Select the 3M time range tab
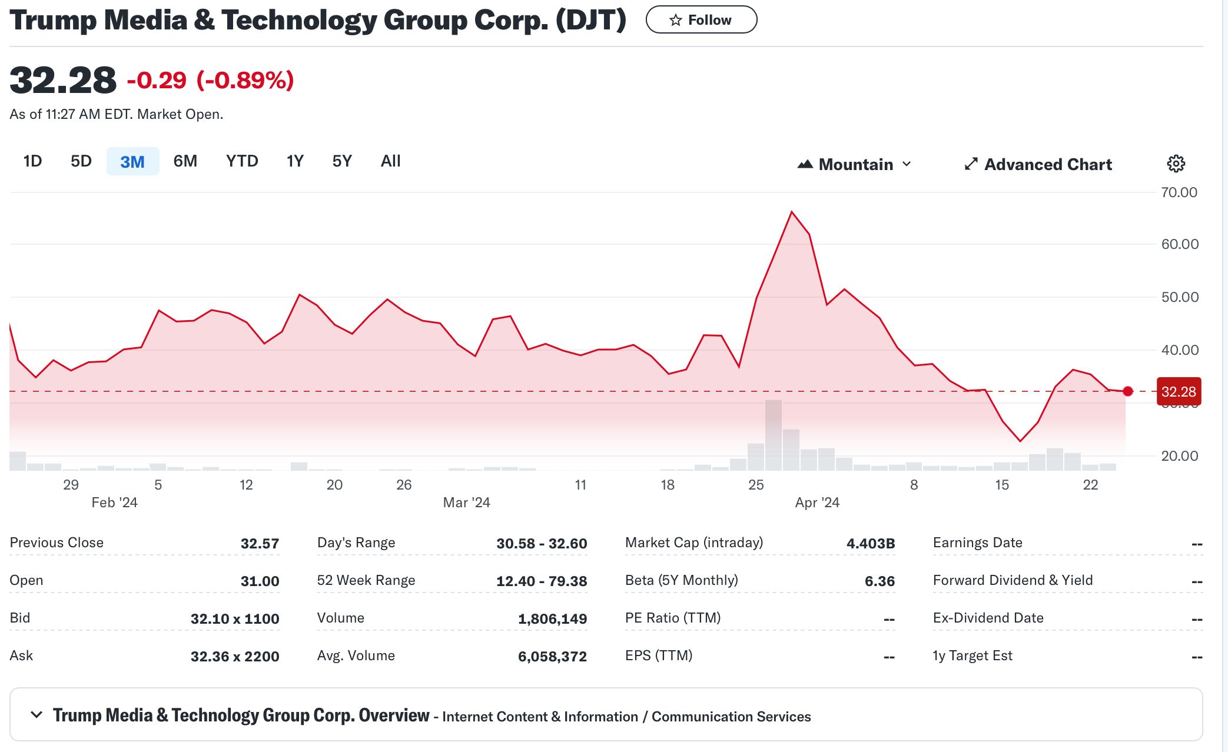The image size is (1228, 752). [x=132, y=161]
